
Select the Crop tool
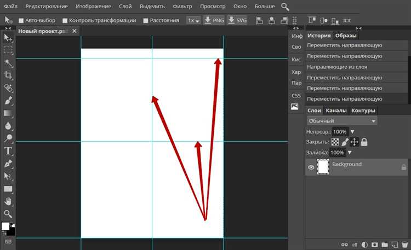tap(8, 75)
